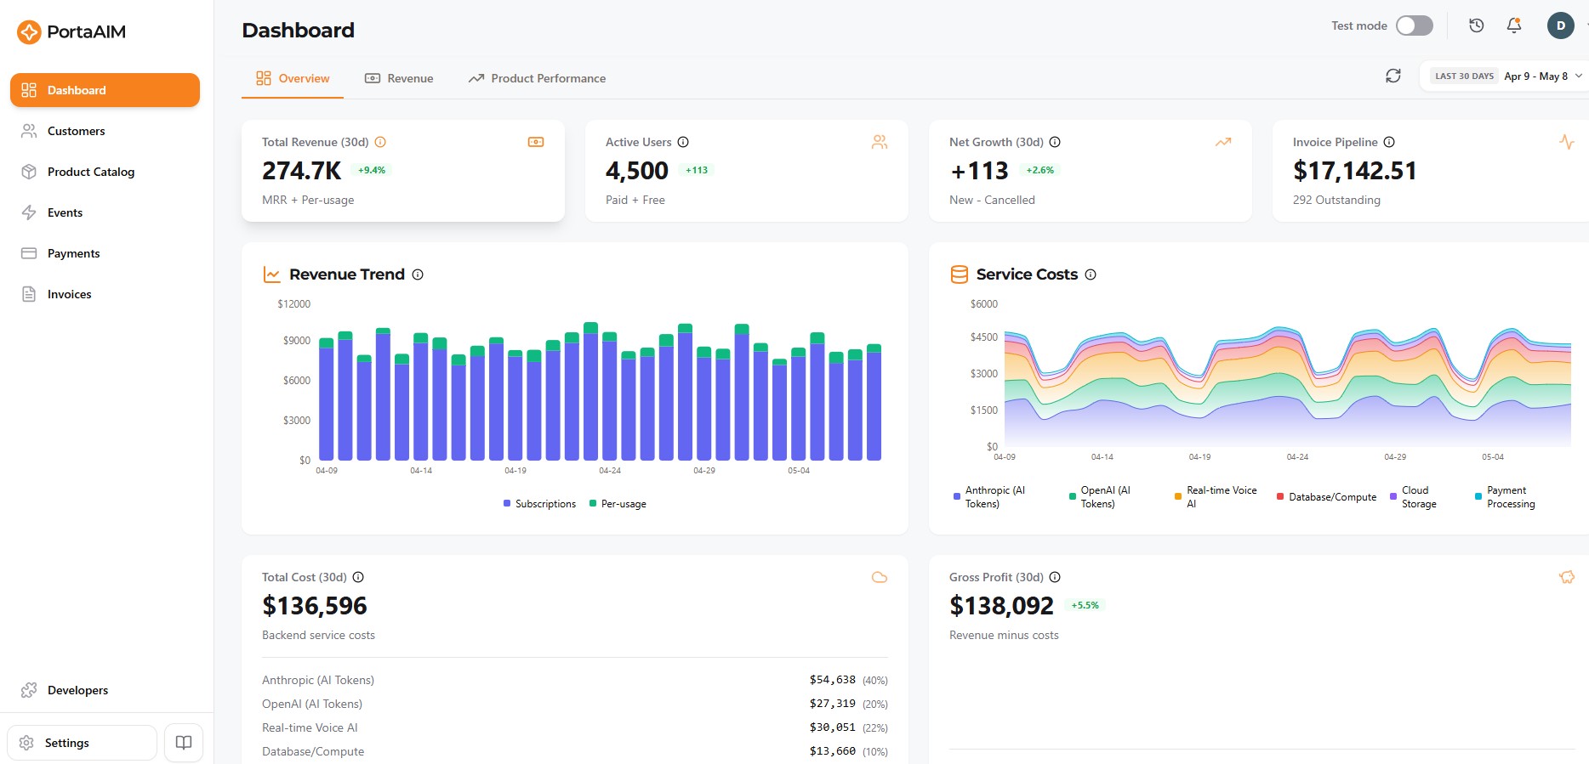
Task: Open Developers section in sidebar
Action: coord(105,690)
